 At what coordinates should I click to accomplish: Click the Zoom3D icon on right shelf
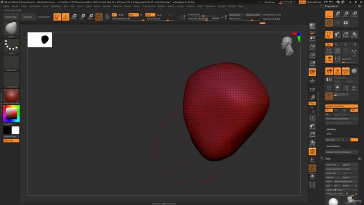(312, 135)
